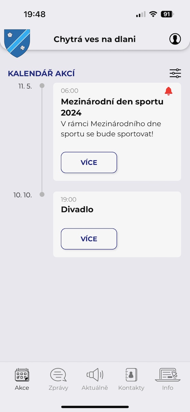Tap the Info laptop icon
This screenshot has height=412, width=190.
(167, 375)
